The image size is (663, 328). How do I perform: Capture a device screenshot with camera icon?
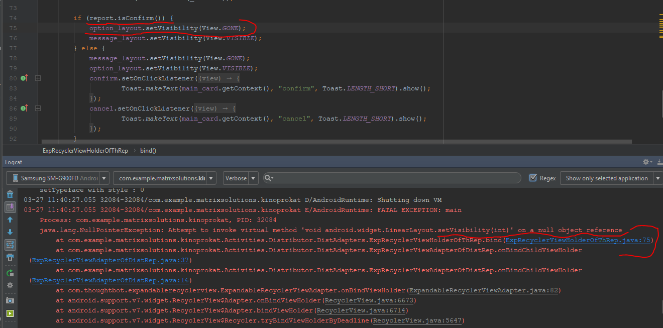point(10,300)
